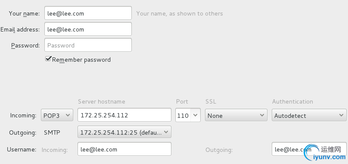Click the Port 110 text box
This screenshot has width=348, height=164.
[183, 115]
